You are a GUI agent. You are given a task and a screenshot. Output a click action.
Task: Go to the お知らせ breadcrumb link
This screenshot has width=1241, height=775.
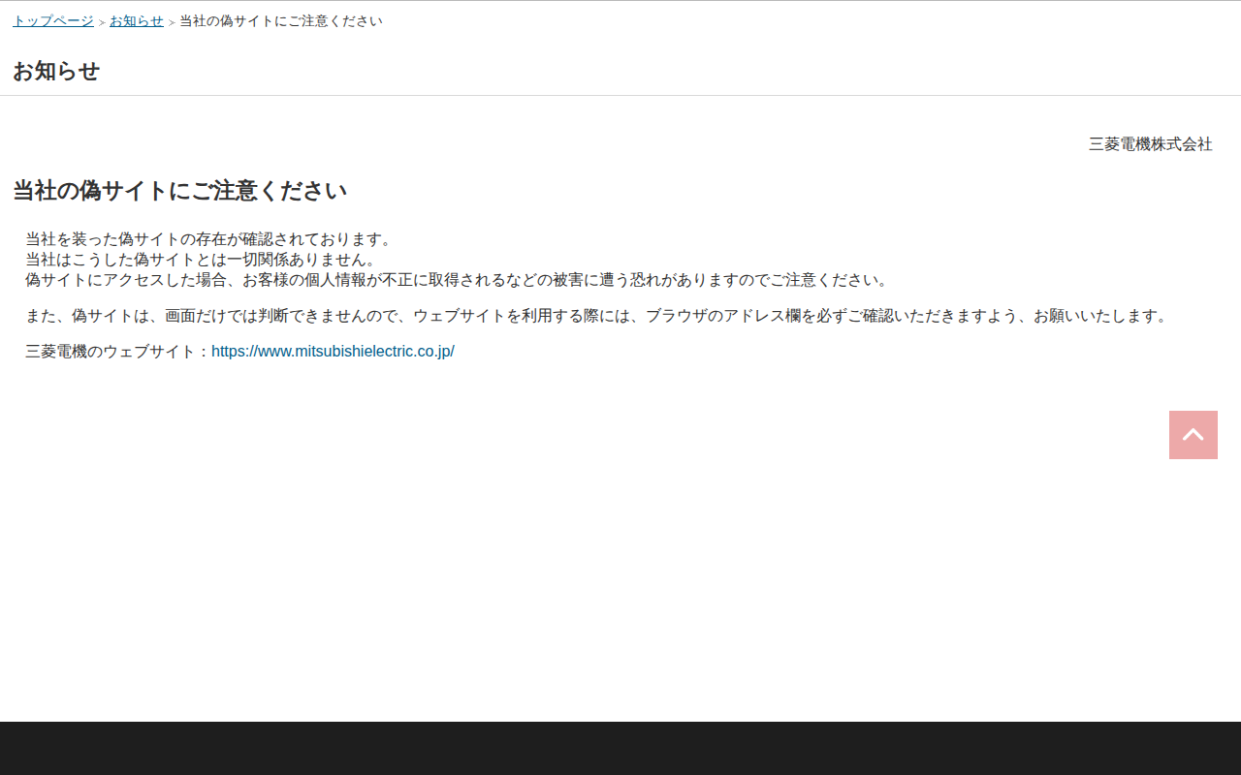137,20
